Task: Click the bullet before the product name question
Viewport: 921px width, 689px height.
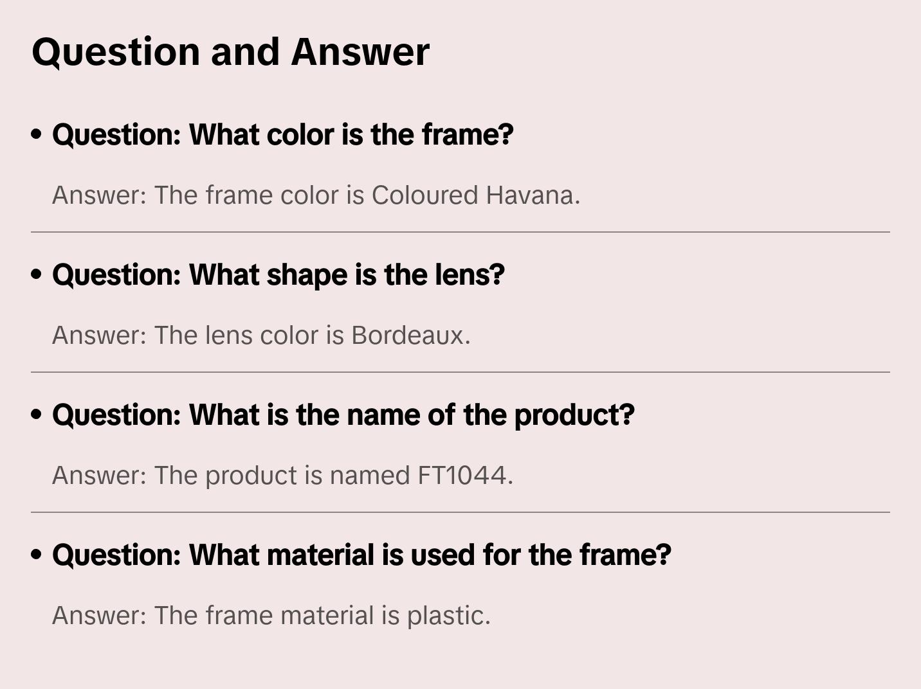Action: click(x=37, y=415)
